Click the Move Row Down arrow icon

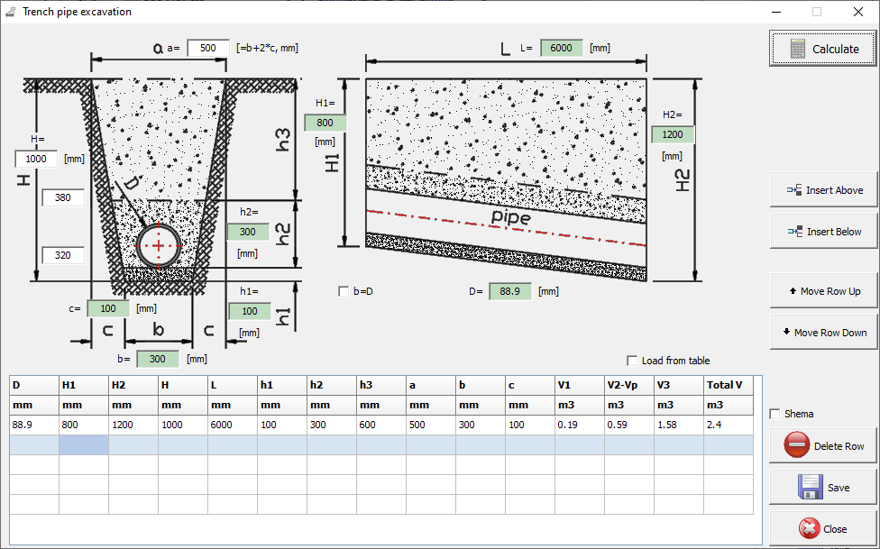point(786,333)
